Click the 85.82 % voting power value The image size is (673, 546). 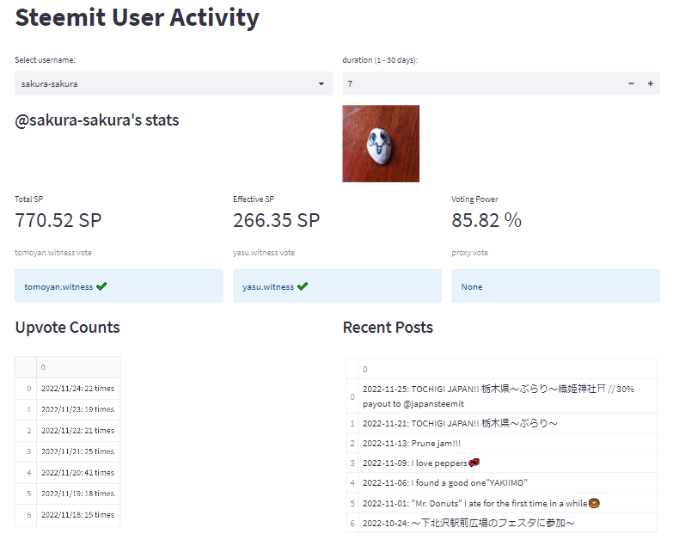click(486, 220)
